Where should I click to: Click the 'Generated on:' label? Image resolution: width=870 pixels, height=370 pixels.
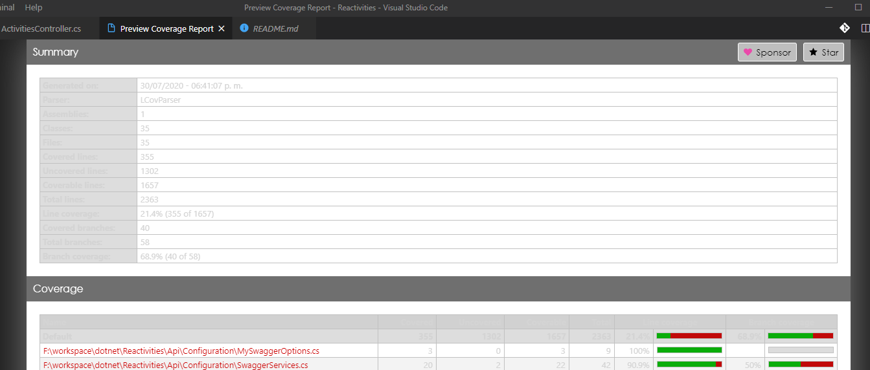point(70,85)
